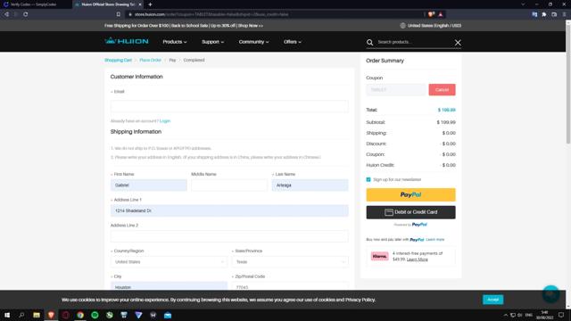Click the Place Order breadcrumb
Viewport: 571px width, 321px height.
[x=151, y=60]
